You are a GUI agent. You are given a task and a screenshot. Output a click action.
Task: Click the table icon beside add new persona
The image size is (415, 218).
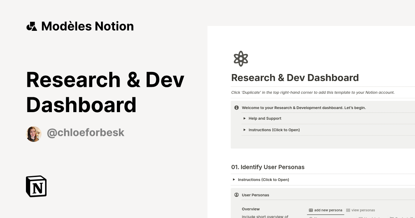coord(311,210)
